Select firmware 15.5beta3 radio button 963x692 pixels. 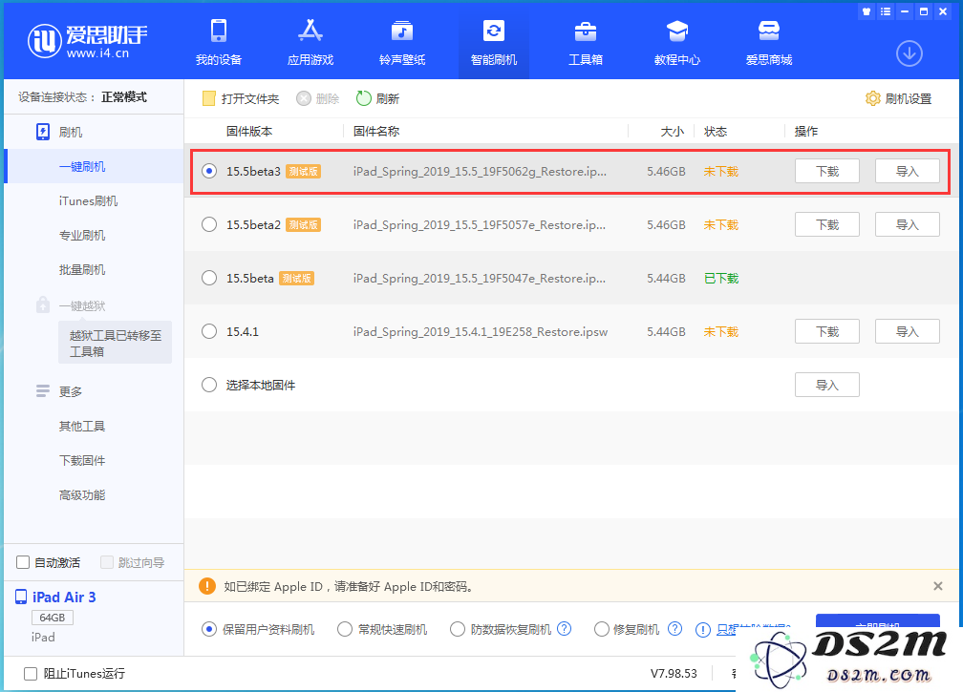209,171
